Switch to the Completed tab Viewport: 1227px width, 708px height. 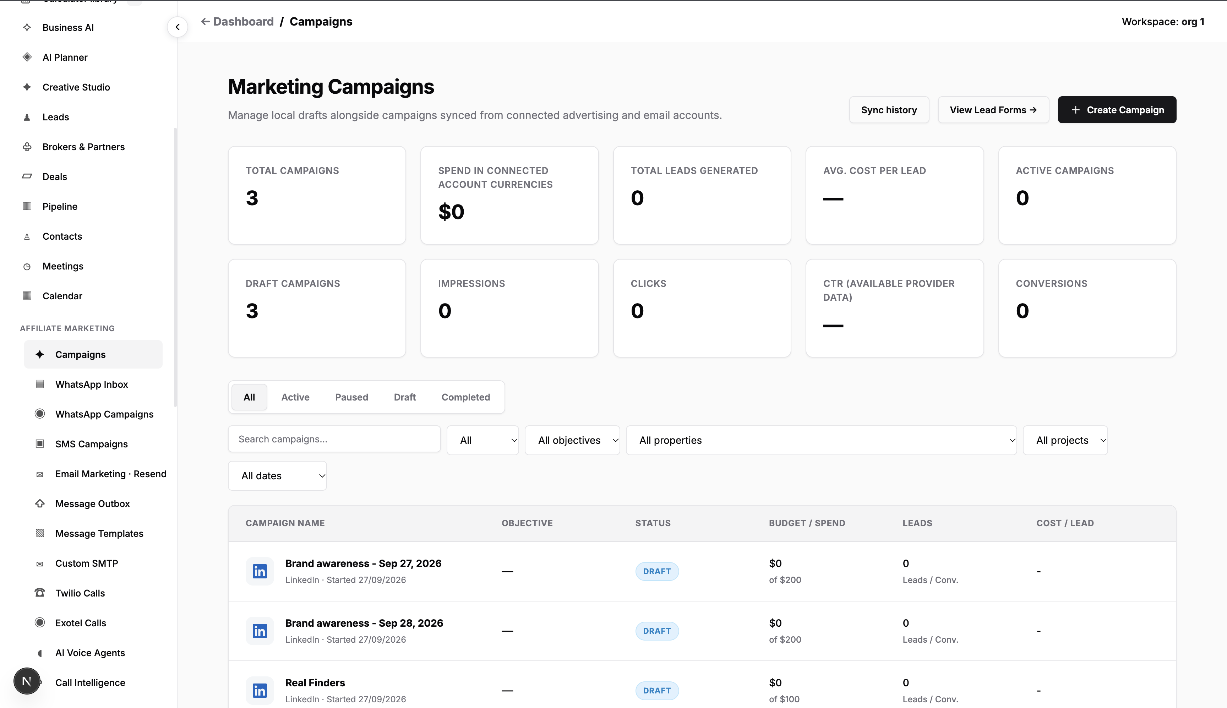(466, 397)
